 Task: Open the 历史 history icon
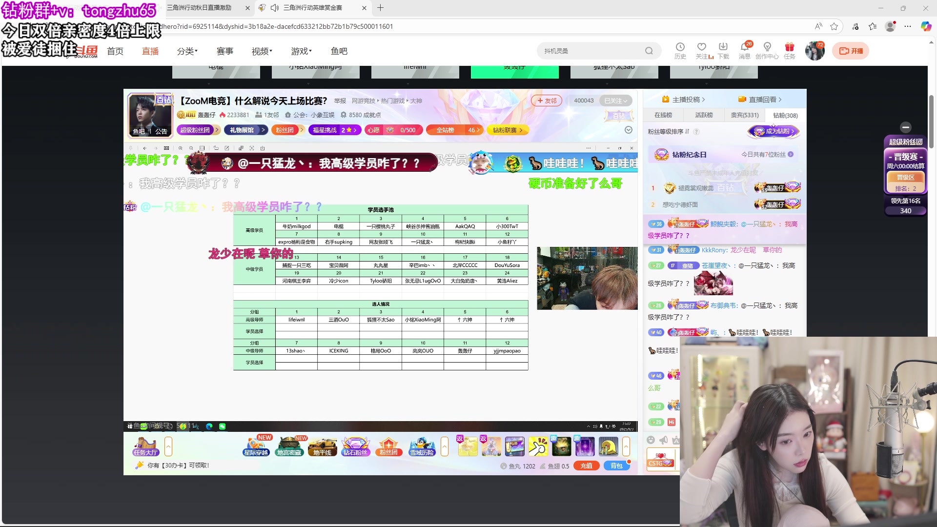coord(680,50)
